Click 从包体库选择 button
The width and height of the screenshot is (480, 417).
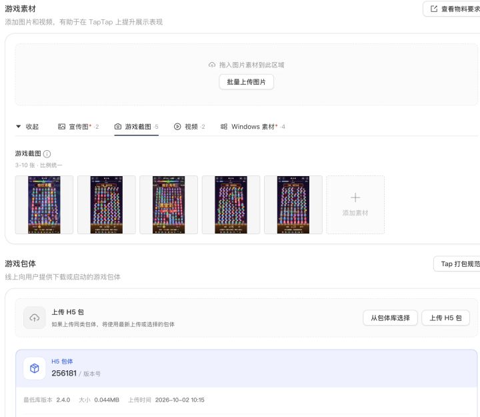pyautogui.click(x=390, y=318)
